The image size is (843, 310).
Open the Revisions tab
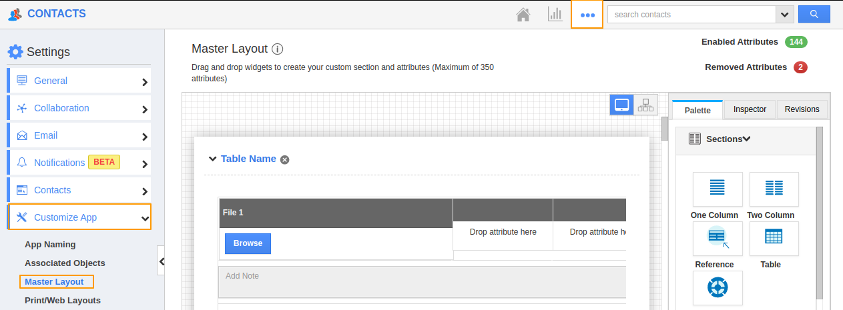(x=802, y=109)
